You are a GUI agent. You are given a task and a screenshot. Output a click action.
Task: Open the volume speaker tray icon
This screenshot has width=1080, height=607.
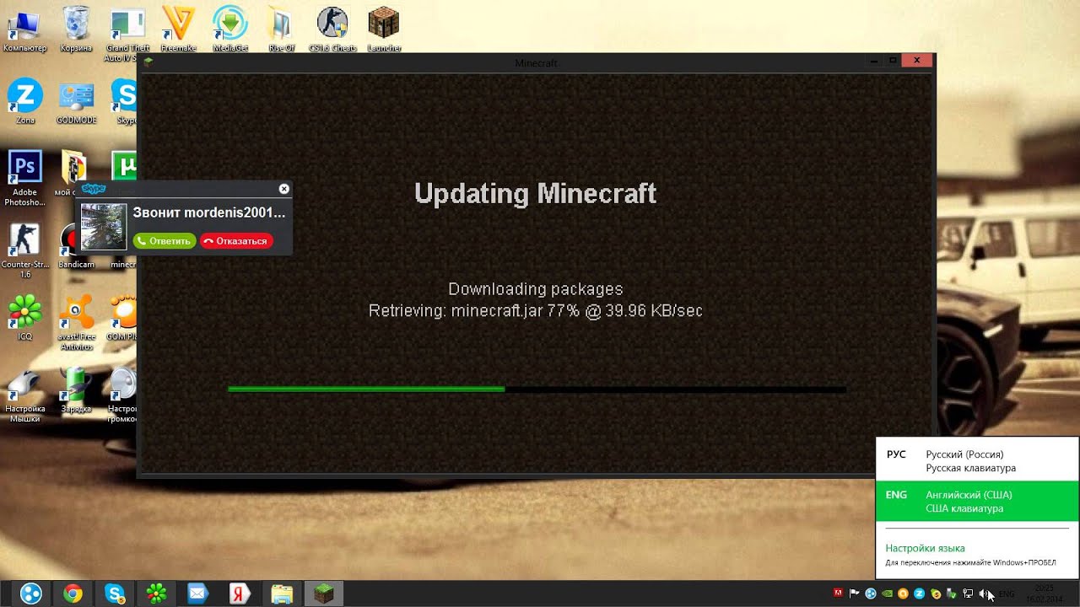point(984,594)
